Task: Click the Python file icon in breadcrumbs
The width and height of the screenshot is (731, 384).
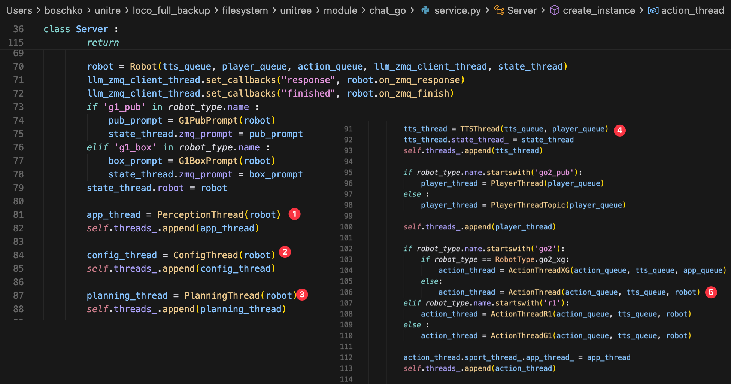Action: (425, 10)
